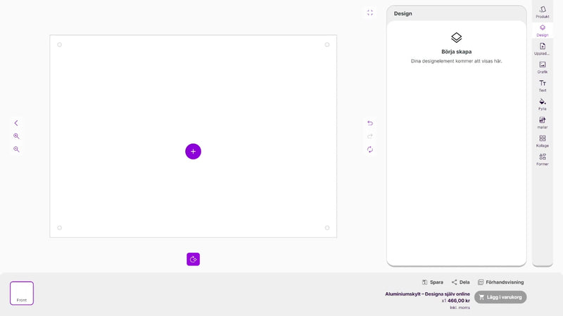
Task: Open the Produkt panel in sidebar
Action: click(x=543, y=12)
